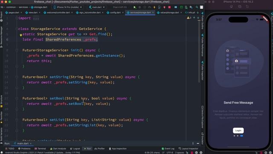Open Run panel options menu icon
The height and width of the screenshot is (154, 273).
coord(193,143)
